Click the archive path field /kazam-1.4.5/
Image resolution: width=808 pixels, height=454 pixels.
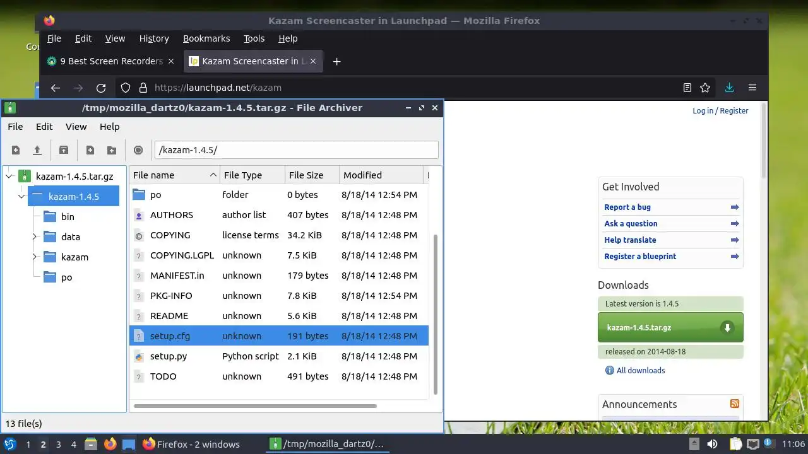297,150
